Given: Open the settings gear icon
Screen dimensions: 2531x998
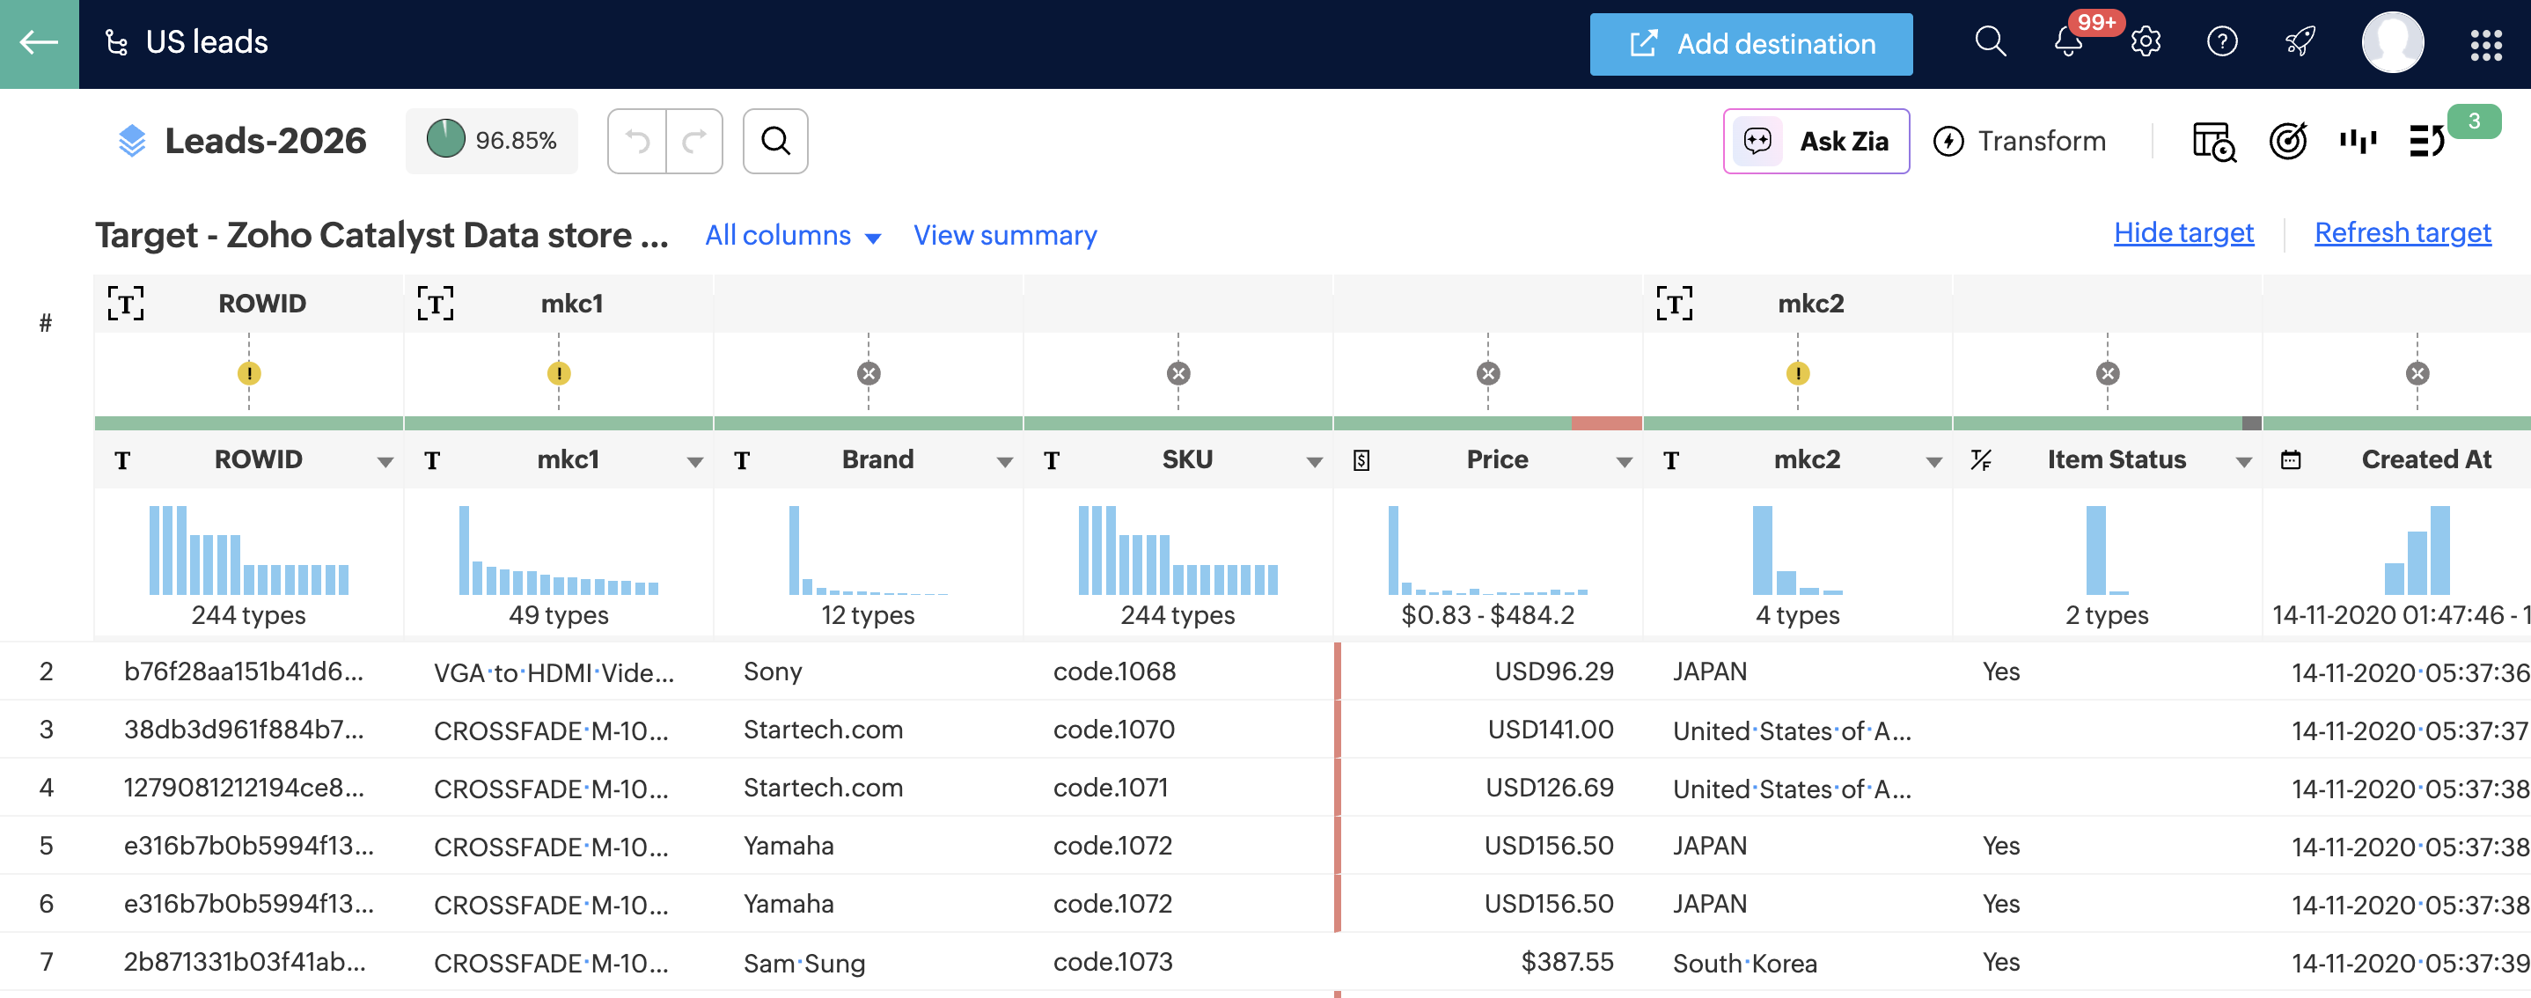Looking at the screenshot, I should pos(2145,43).
